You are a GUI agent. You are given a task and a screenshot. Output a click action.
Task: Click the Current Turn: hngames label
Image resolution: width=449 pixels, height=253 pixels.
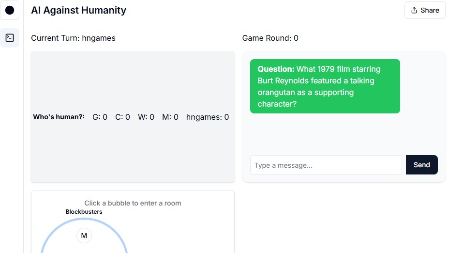[73, 38]
